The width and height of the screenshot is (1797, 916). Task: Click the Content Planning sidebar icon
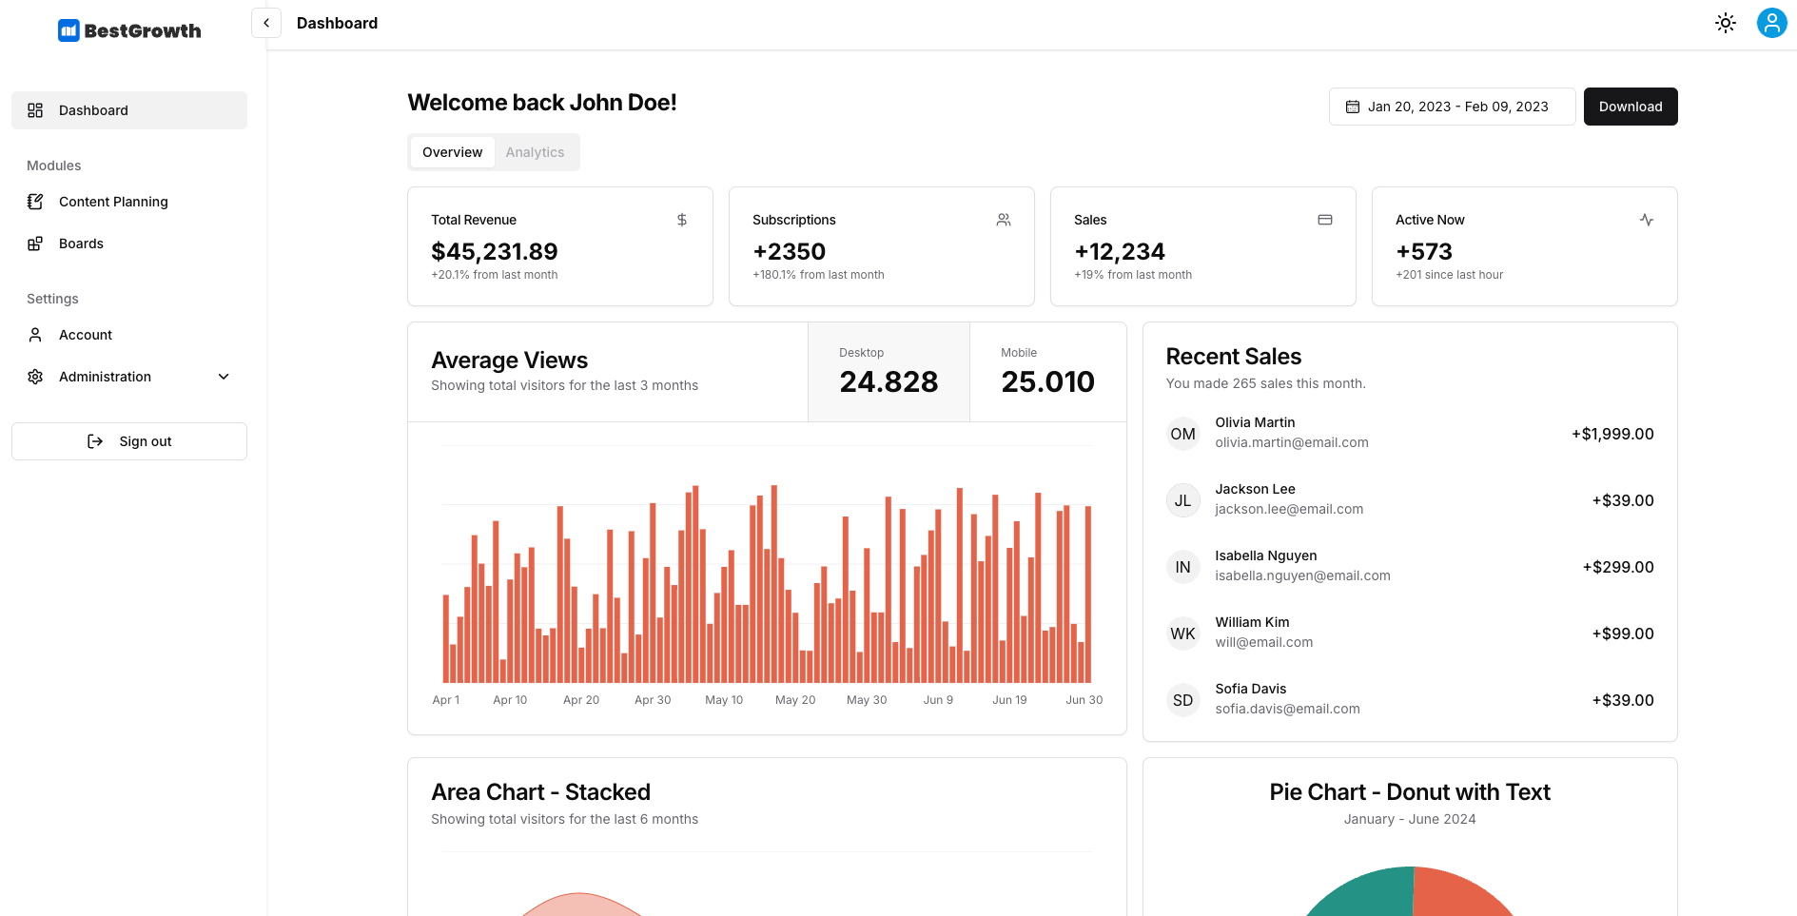[35, 202]
